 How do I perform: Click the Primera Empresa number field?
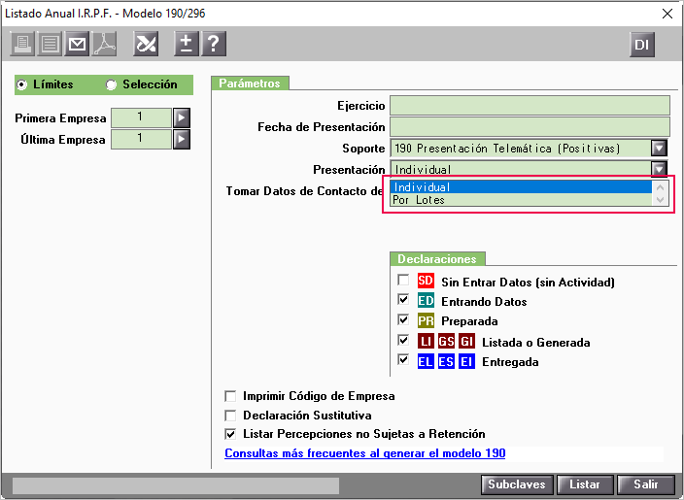tap(141, 117)
